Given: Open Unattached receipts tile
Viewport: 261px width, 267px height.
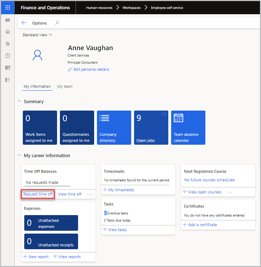Looking at the screenshot, I should [x=51, y=241].
